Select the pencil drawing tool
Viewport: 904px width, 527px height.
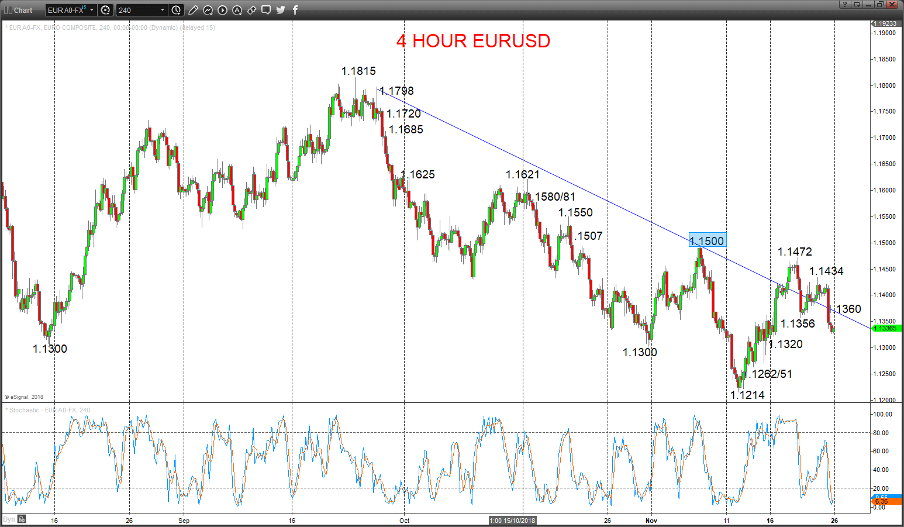click(x=193, y=10)
